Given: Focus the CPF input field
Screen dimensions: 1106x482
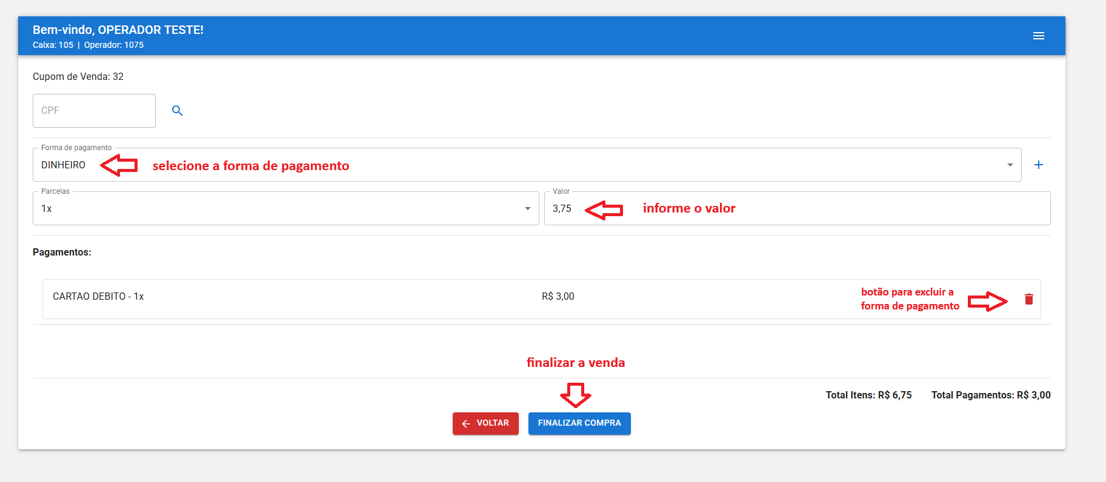Looking at the screenshot, I should (x=94, y=111).
